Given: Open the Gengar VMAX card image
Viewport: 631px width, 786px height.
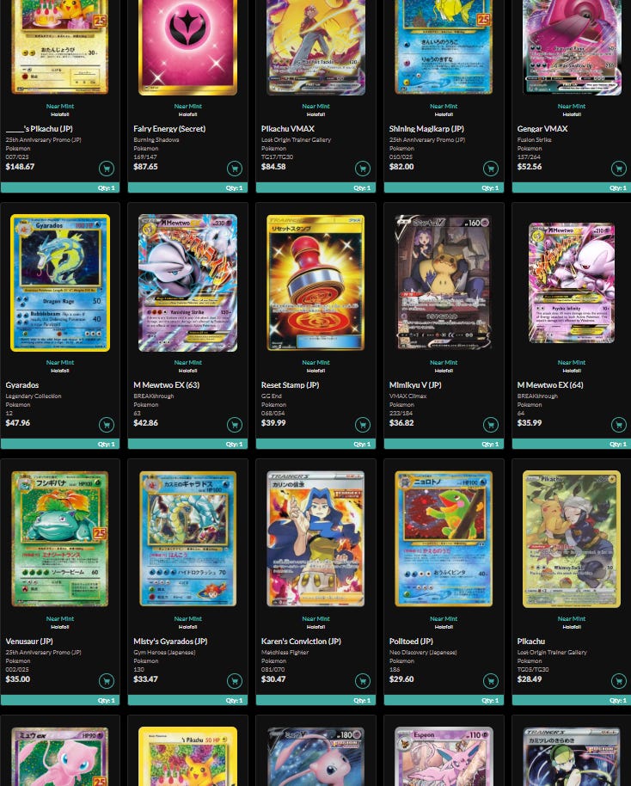Looking at the screenshot, I should pyautogui.click(x=572, y=47).
